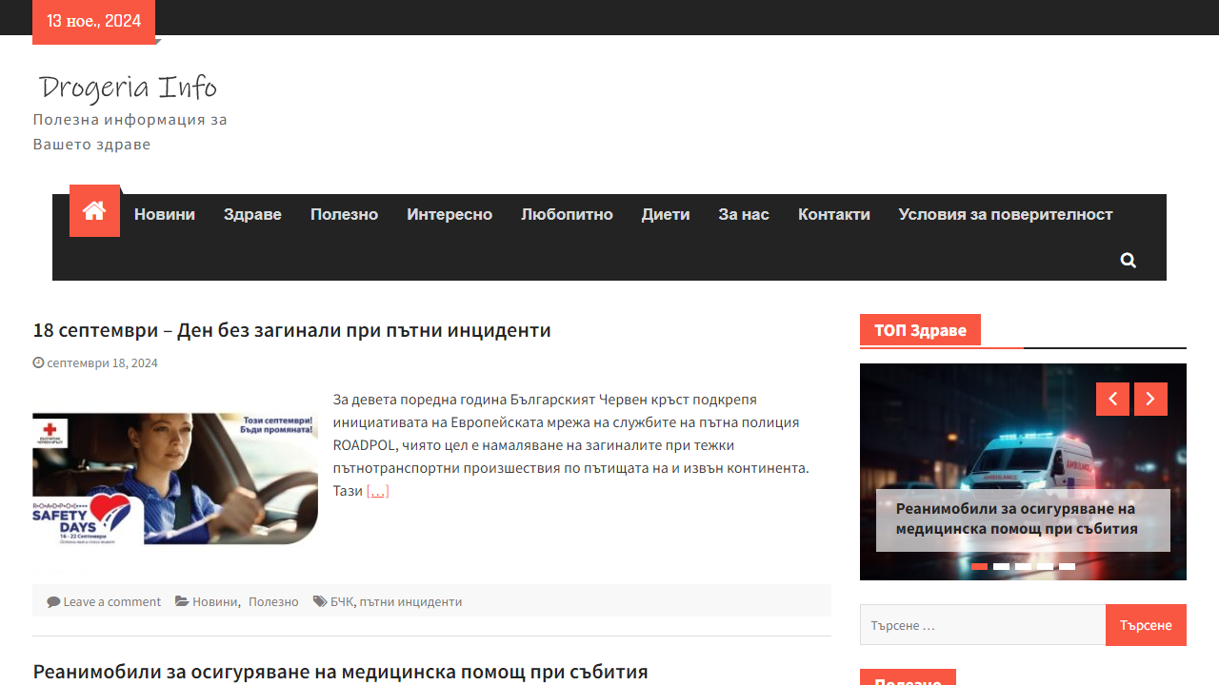Click inside the search input field
This screenshot has width=1219, height=685.
click(x=981, y=625)
